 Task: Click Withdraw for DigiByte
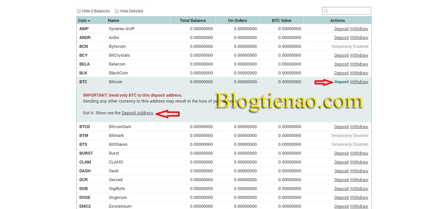coord(359,189)
